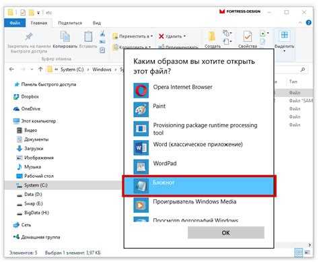Select the WordPad icon
The width and height of the screenshot is (319, 262).
[141, 167]
